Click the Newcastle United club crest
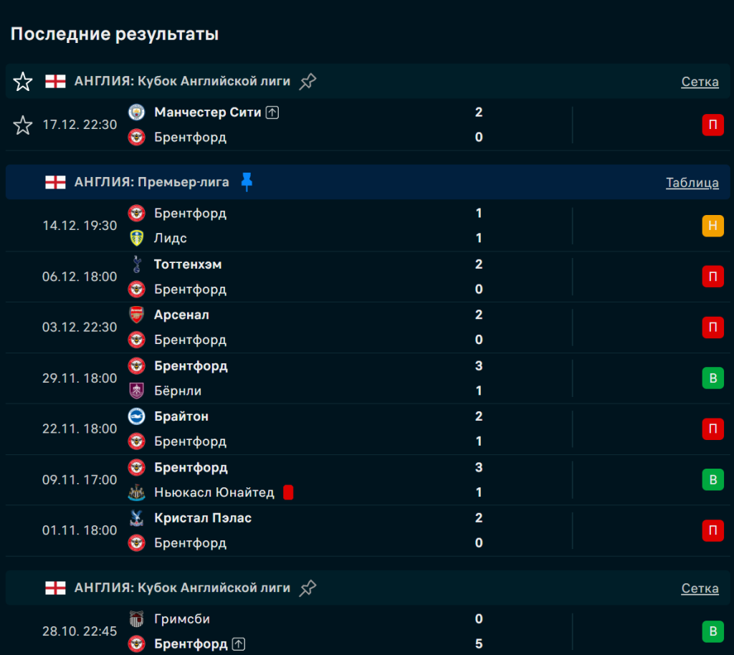Image resolution: width=734 pixels, height=655 pixels. (x=136, y=492)
